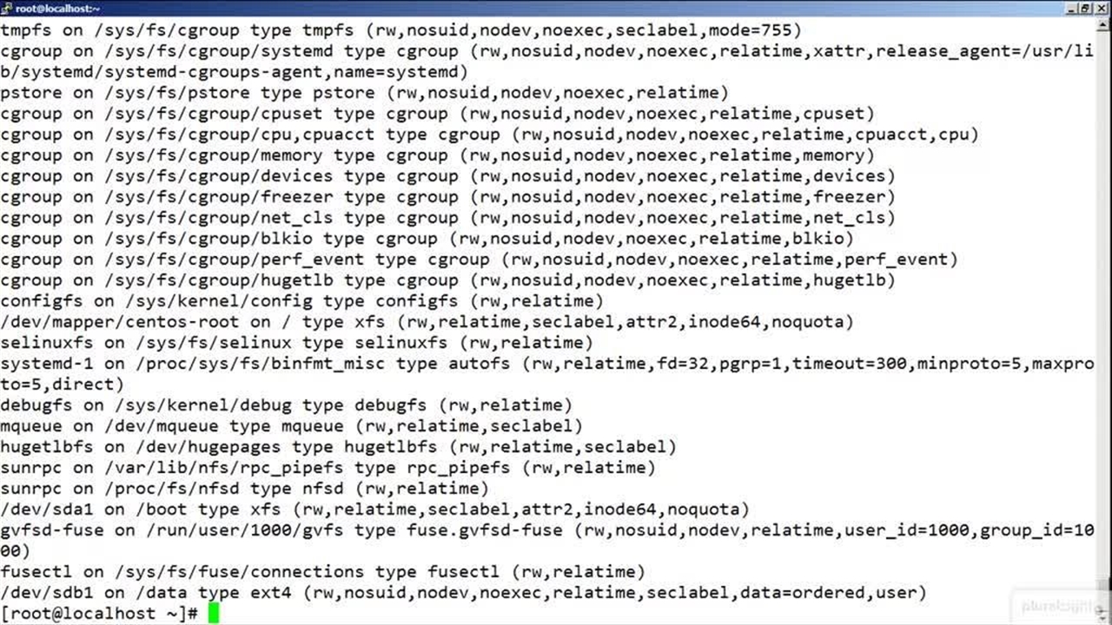Click the /dev/sda1 on /boot mount line
Image resolution: width=1112 pixels, height=625 pixels.
(x=374, y=510)
